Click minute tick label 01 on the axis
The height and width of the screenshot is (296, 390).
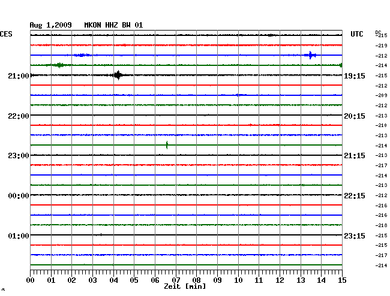coord(51,280)
